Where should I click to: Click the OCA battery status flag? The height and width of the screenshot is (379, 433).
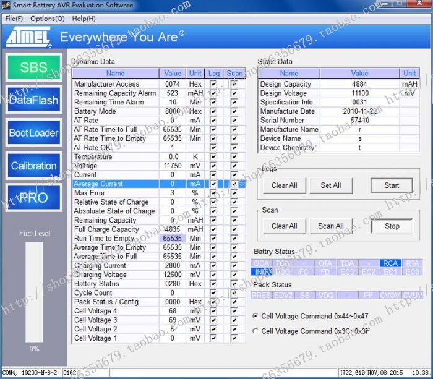[x=261, y=263]
